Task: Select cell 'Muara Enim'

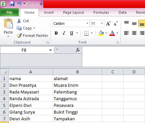Action: [78, 85]
